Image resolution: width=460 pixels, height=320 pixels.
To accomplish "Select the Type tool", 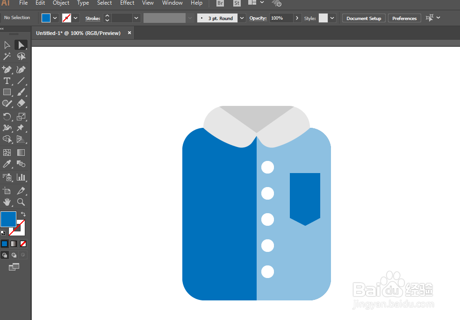I will (7, 81).
